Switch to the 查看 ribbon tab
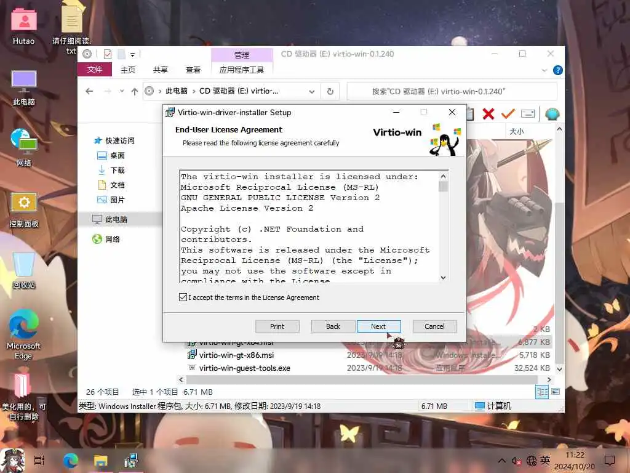 pos(193,70)
